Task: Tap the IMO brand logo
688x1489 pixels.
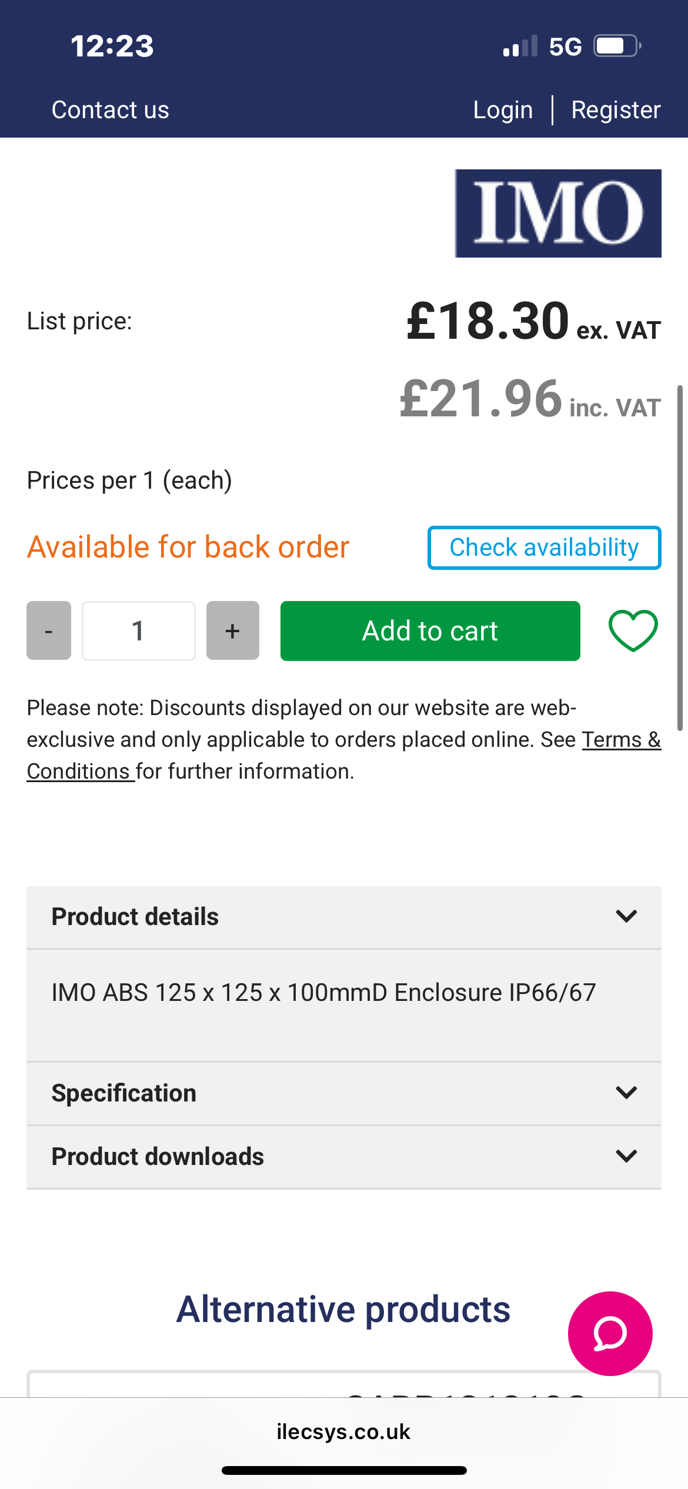Action: click(557, 213)
